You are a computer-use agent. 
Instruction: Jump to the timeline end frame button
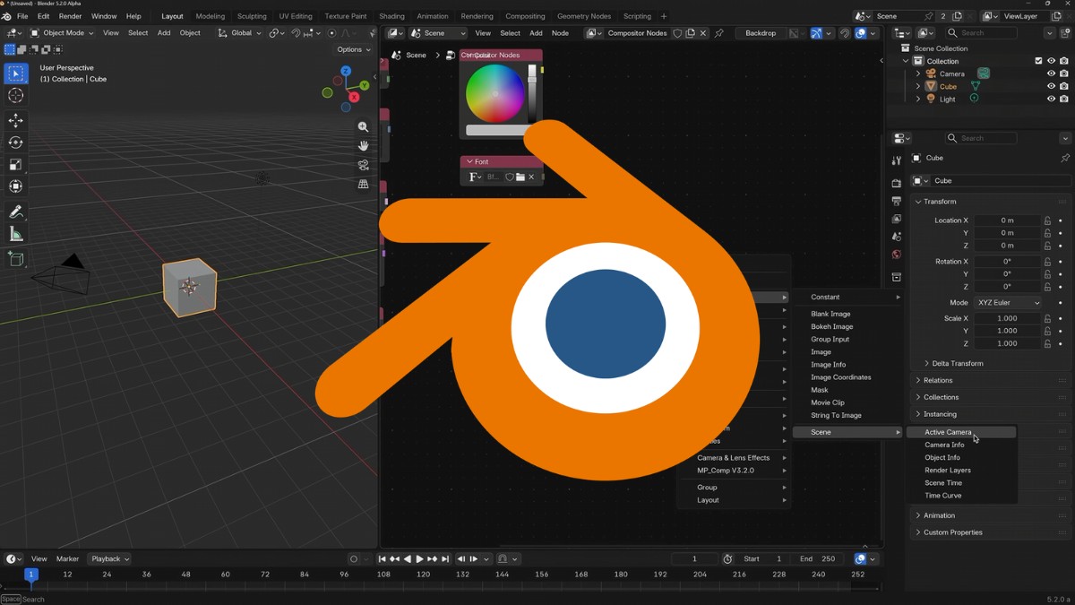coord(445,559)
